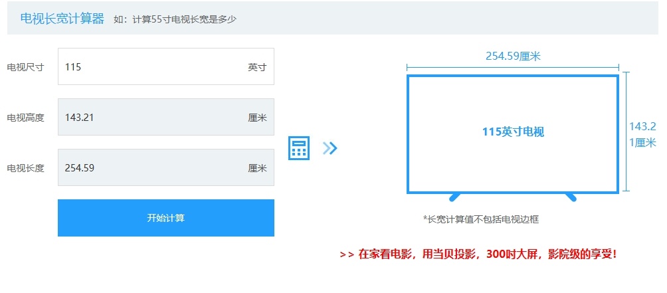Select the 电视长度 field showing 254.59
This screenshot has width=667, height=293.
click(x=153, y=168)
